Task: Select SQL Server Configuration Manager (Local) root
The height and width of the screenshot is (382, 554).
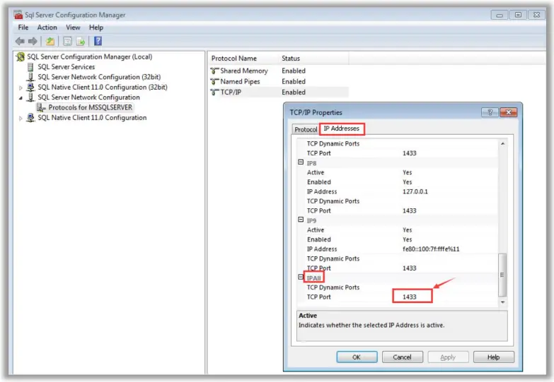Action: click(x=90, y=56)
